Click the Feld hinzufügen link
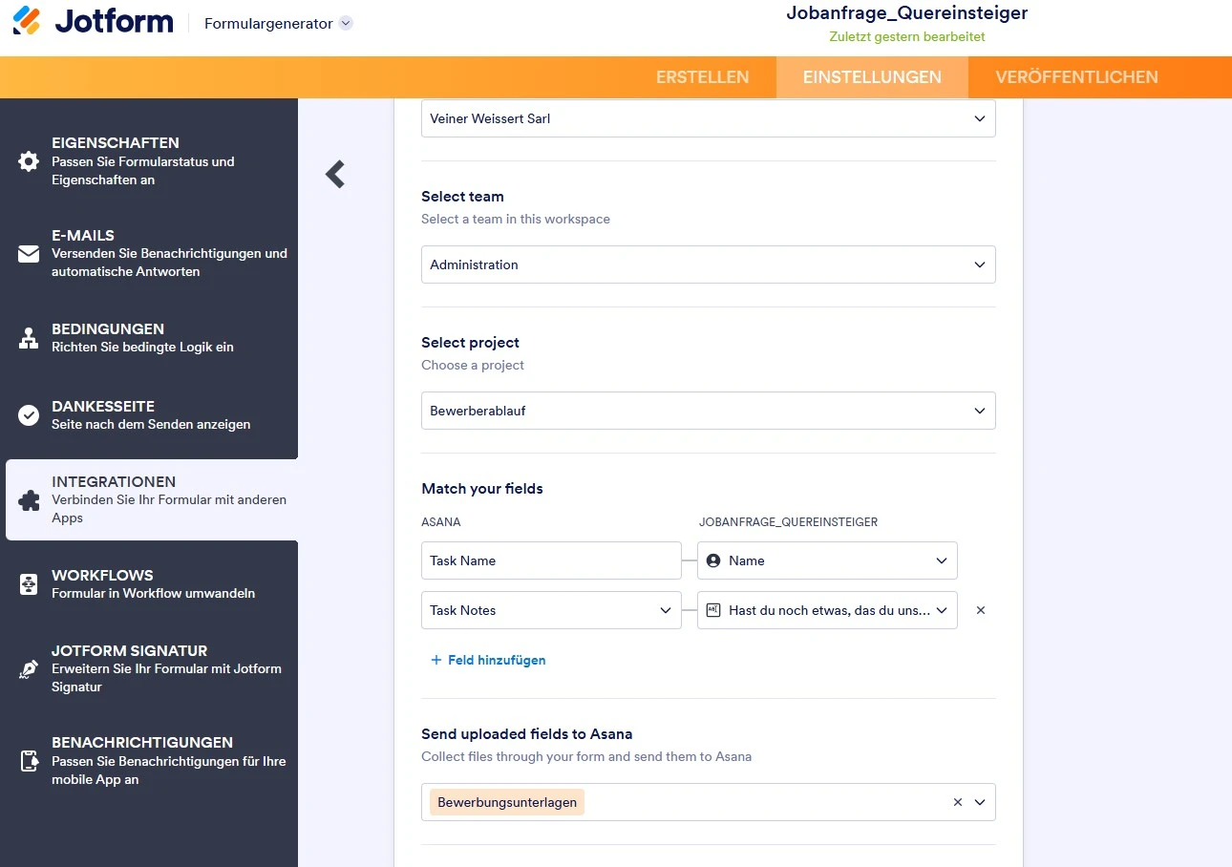 [x=488, y=660]
